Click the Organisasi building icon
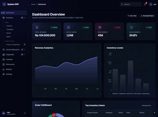 [3, 54]
